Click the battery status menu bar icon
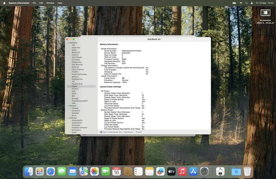Image resolution: width=276 pixels, height=179 pixels. coord(234,3)
